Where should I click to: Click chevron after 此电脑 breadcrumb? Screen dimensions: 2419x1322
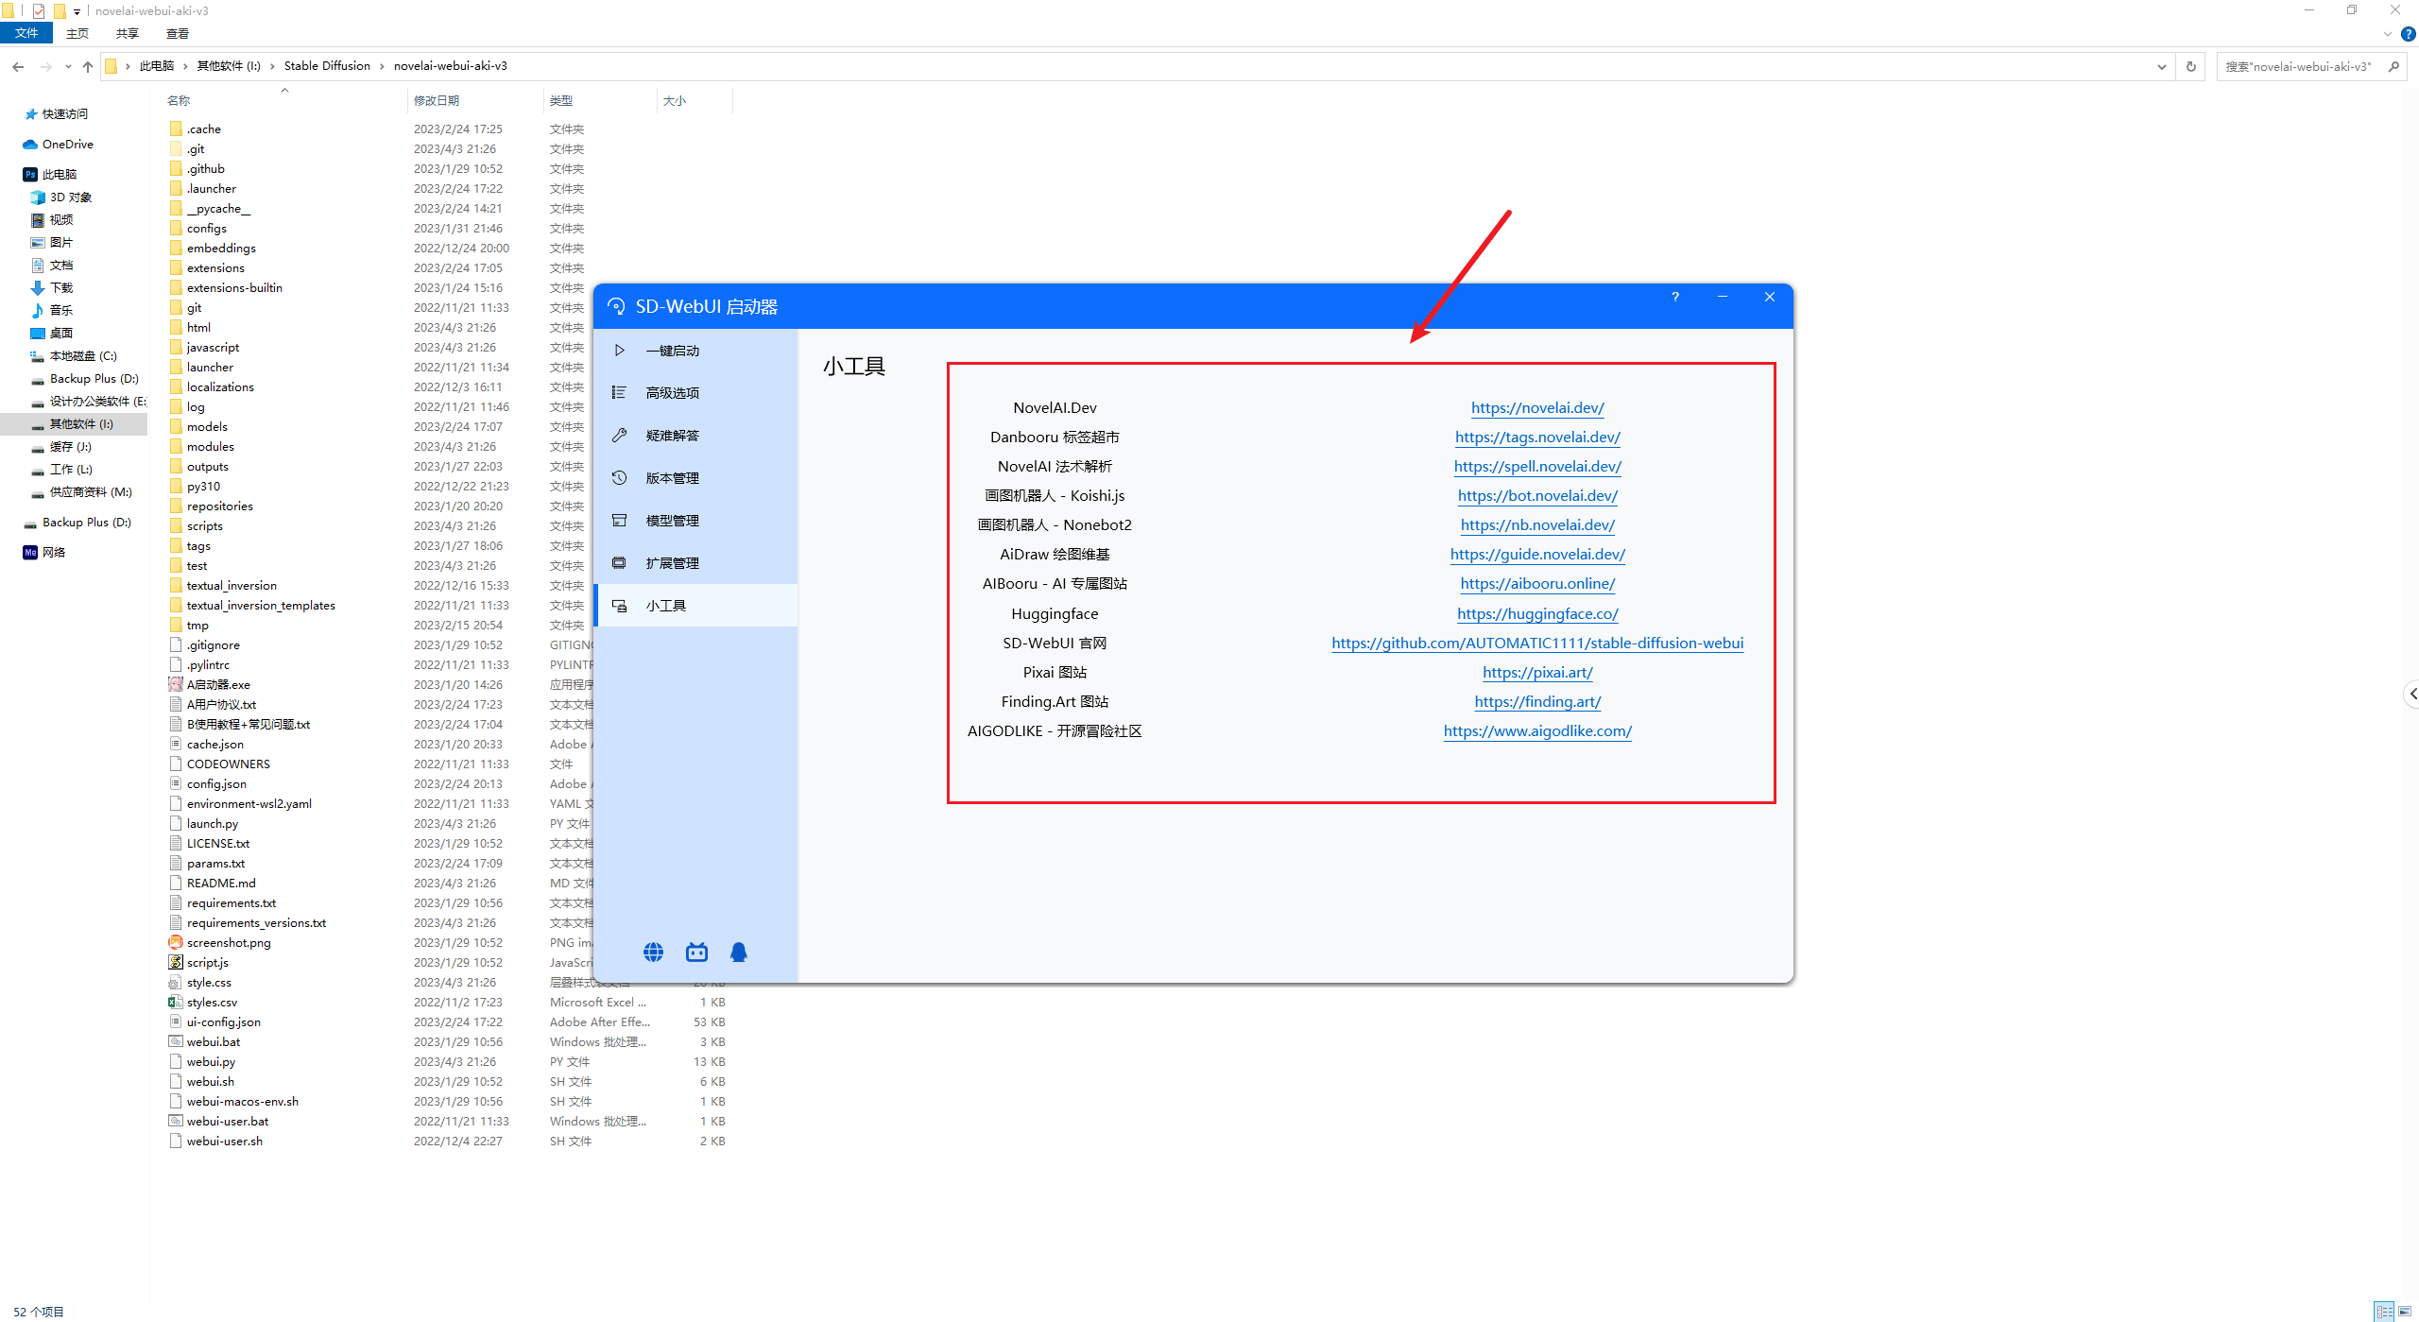click(x=185, y=66)
